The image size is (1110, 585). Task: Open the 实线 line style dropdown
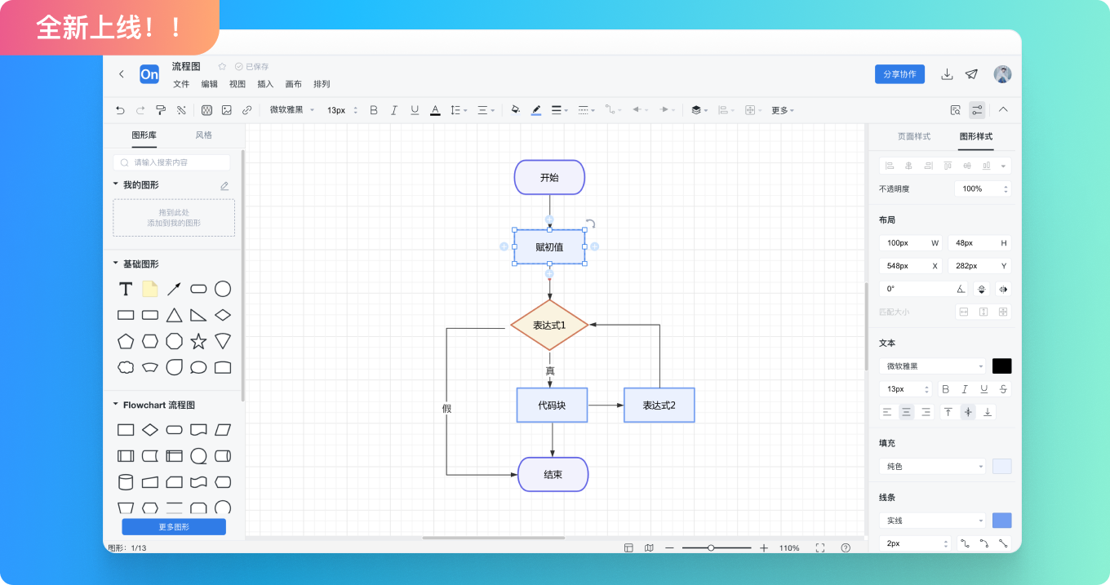click(932, 521)
